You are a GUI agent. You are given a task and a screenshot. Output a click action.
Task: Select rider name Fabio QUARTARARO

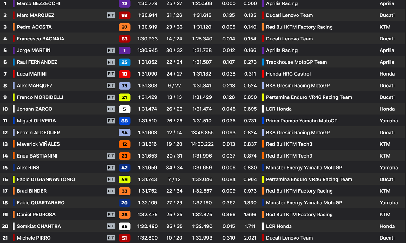pyautogui.click(x=41, y=202)
